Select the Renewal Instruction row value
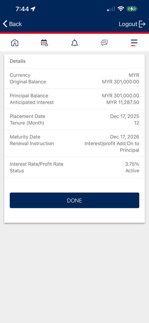The image size is (149, 323). [112, 147]
